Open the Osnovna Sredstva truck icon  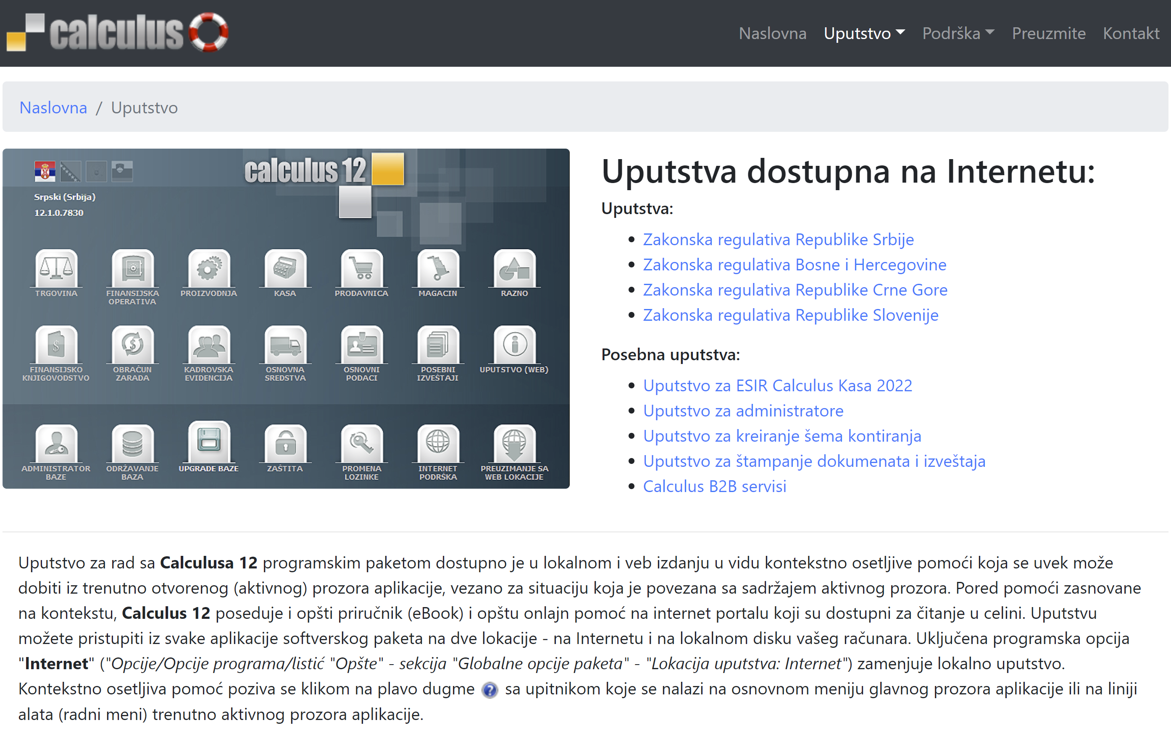point(285,345)
